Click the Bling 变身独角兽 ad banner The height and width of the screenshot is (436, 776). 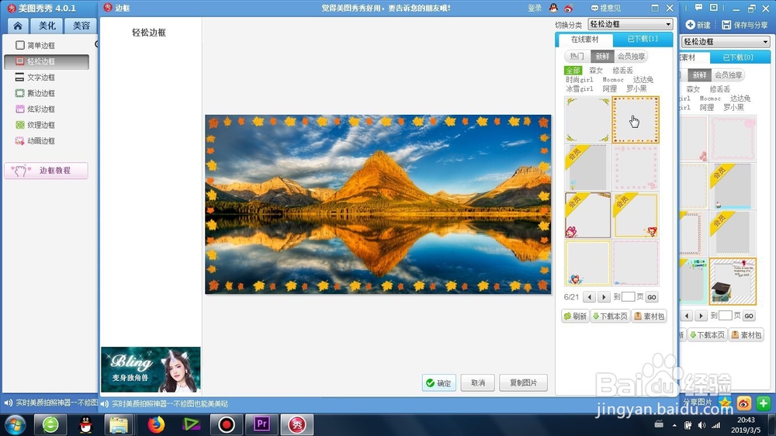point(151,370)
